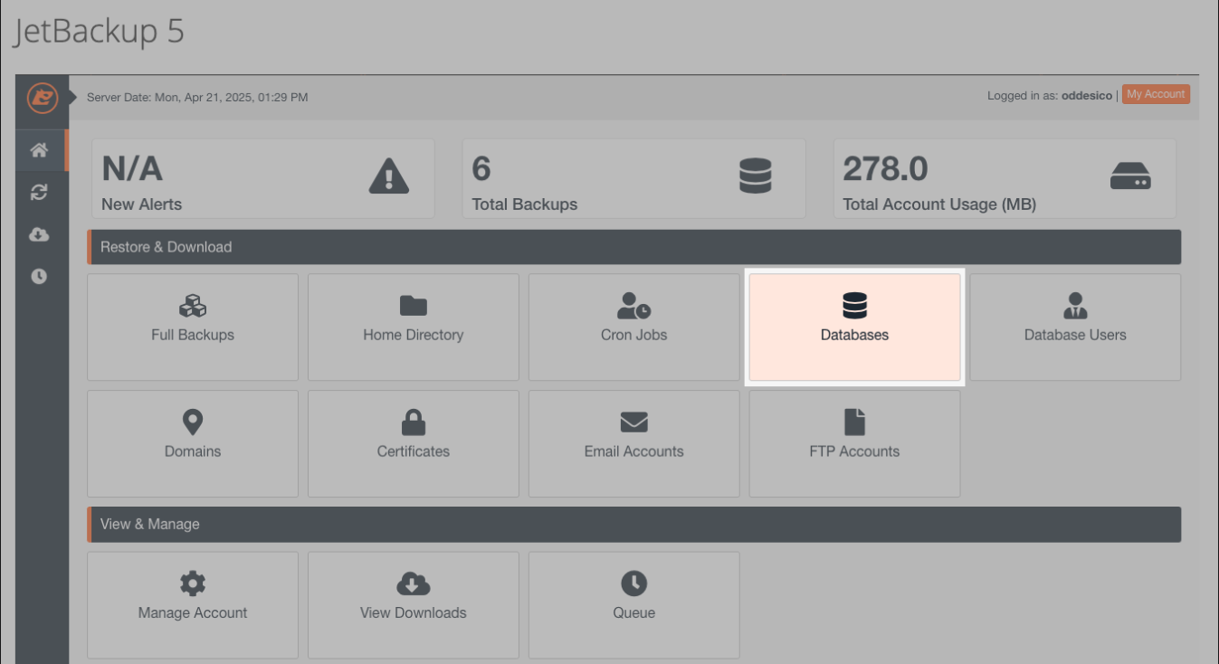Click the Server Date text
This screenshot has width=1219, height=664.
point(197,97)
